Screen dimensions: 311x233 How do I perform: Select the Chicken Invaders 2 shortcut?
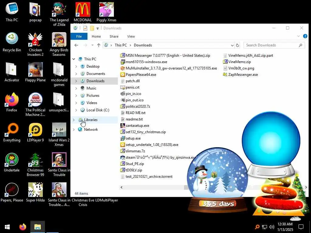pyautogui.click(x=35, y=44)
